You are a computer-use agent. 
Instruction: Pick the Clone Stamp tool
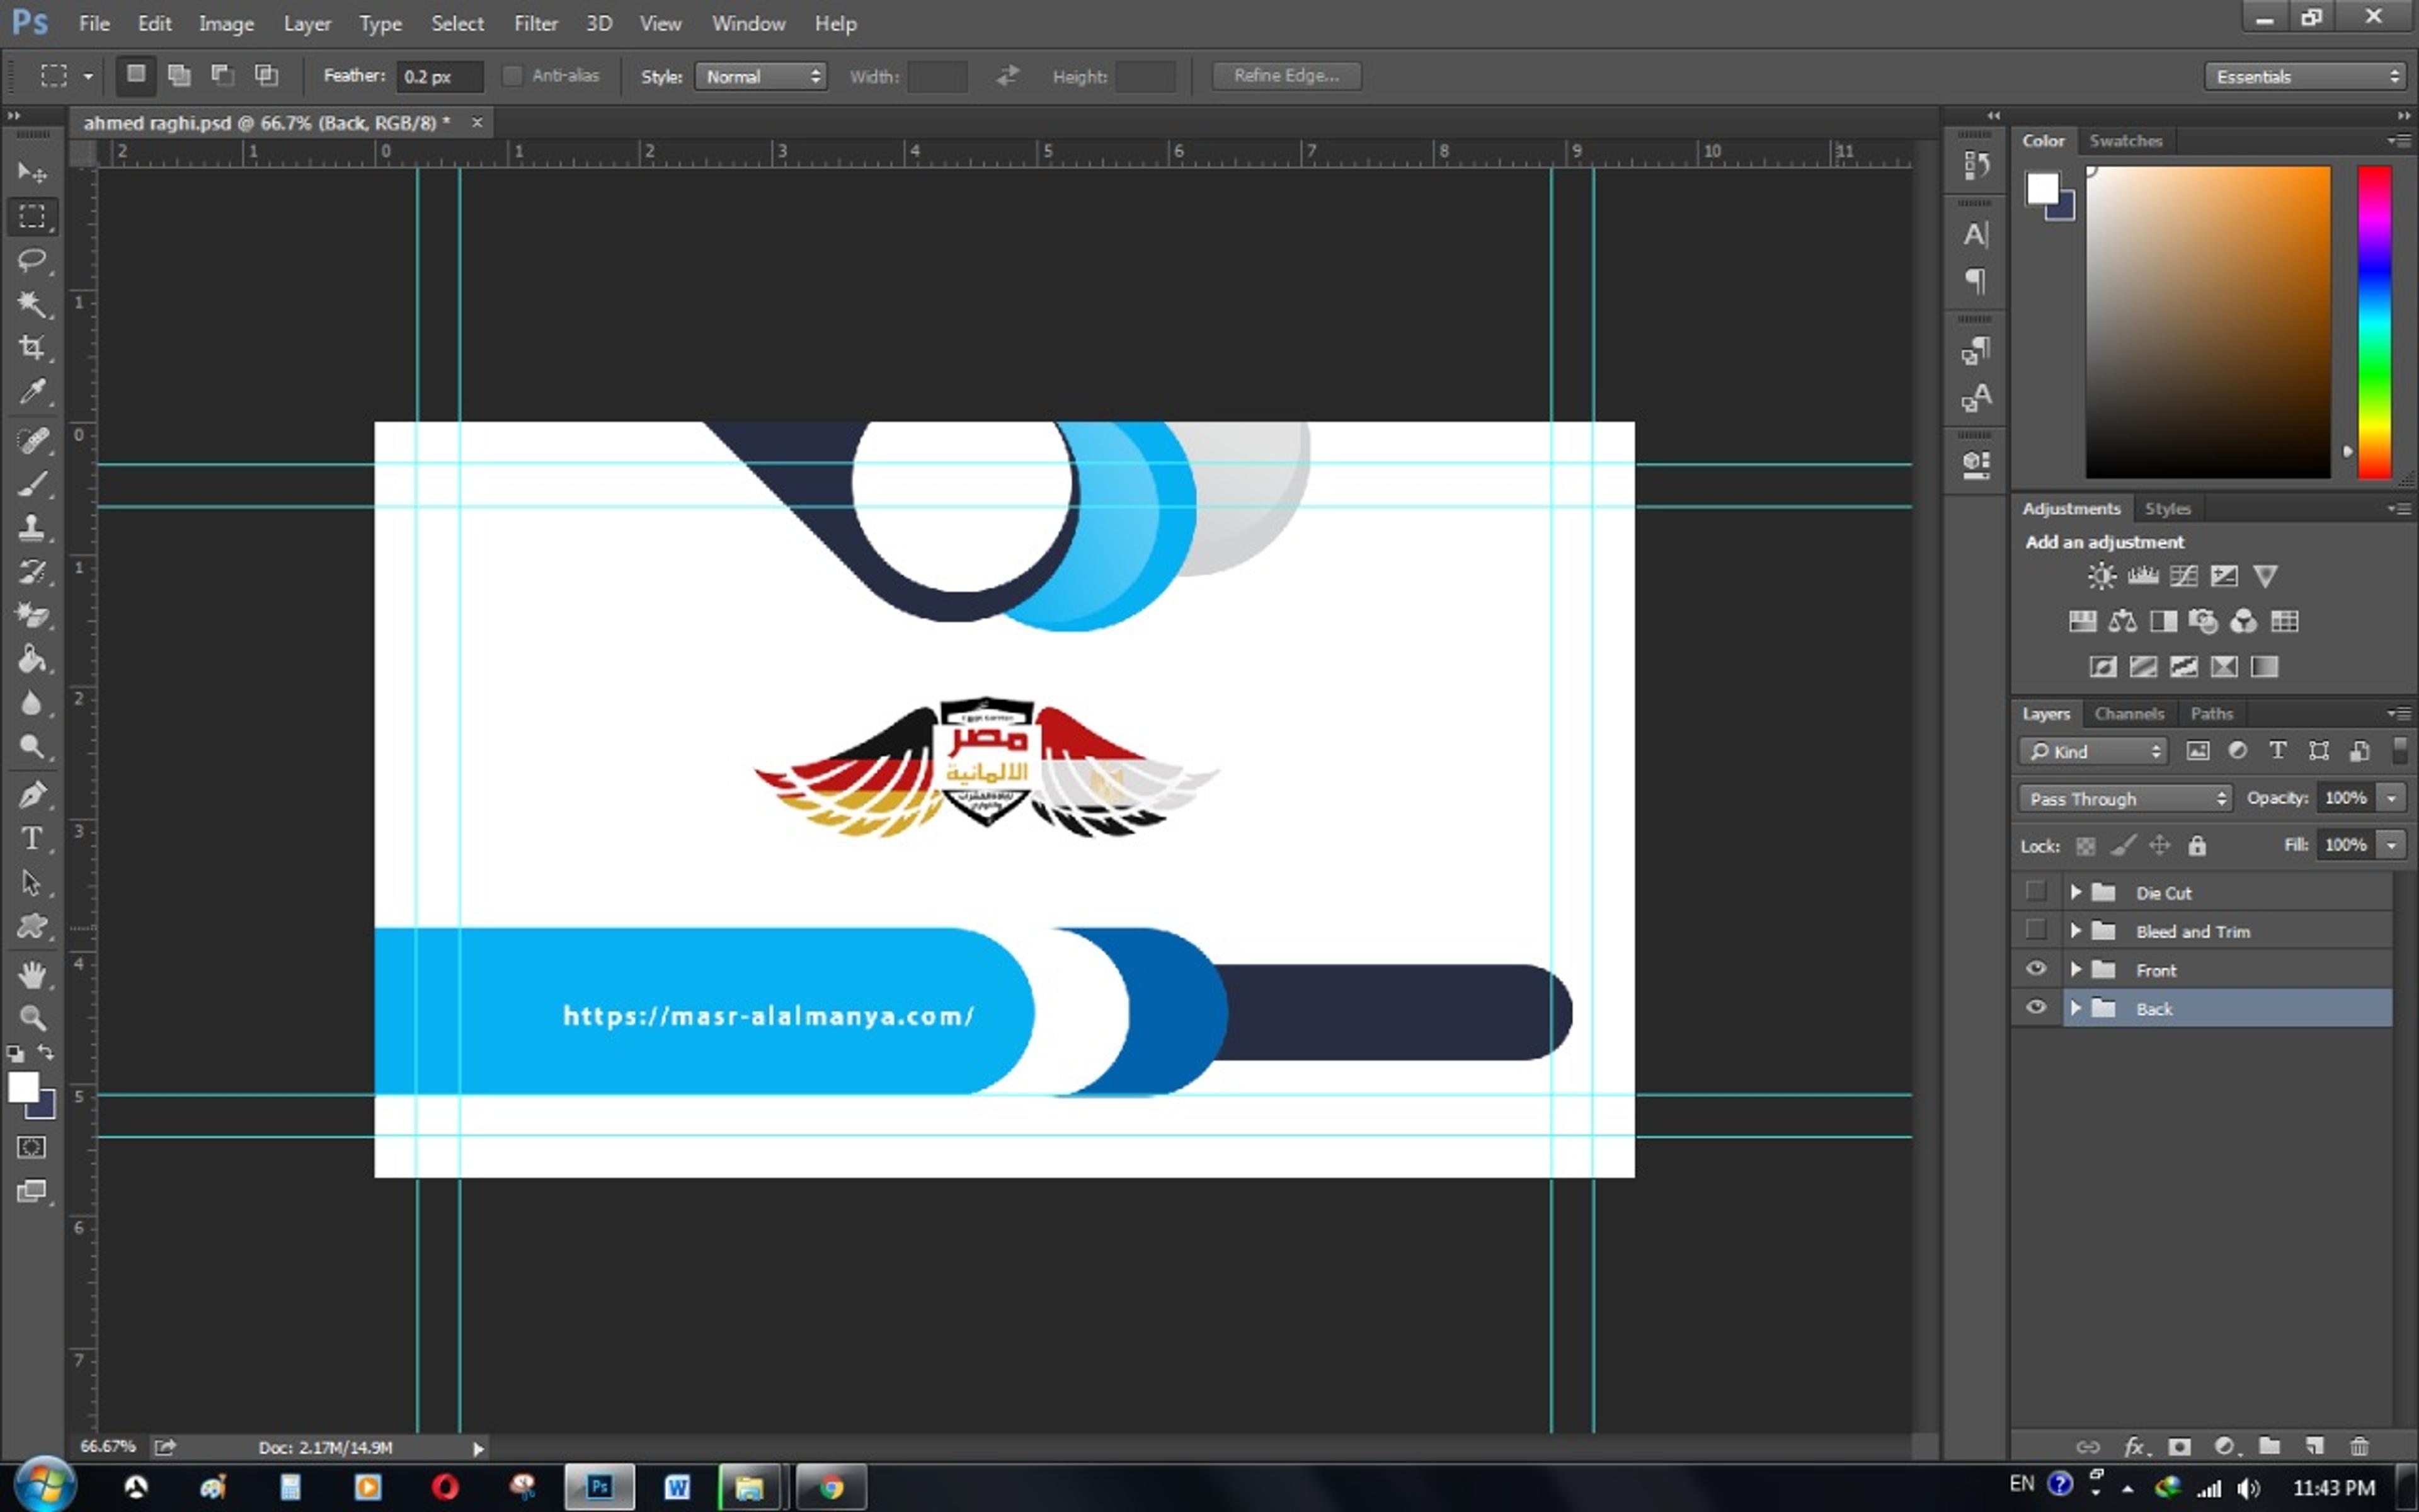(32, 528)
